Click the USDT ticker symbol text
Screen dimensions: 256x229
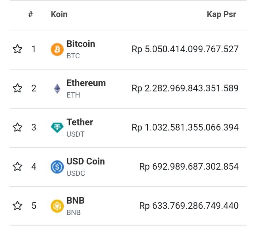(x=75, y=135)
